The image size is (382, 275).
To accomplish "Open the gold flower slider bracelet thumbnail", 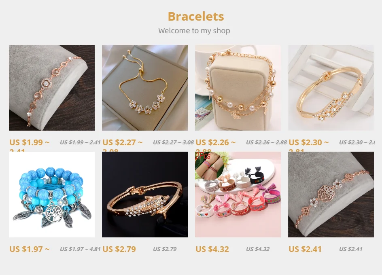I will click(x=145, y=88).
